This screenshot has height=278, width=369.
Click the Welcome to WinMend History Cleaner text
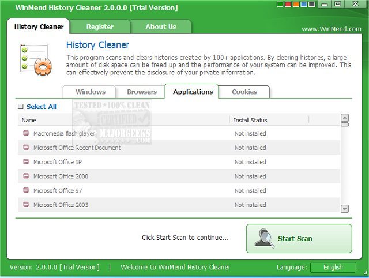pyautogui.click(x=175, y=267)
